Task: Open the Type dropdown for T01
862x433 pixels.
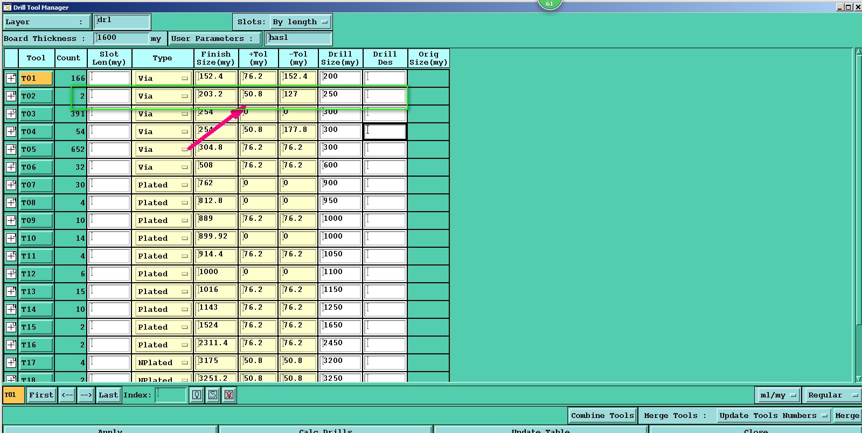Action: click(163, 78)
